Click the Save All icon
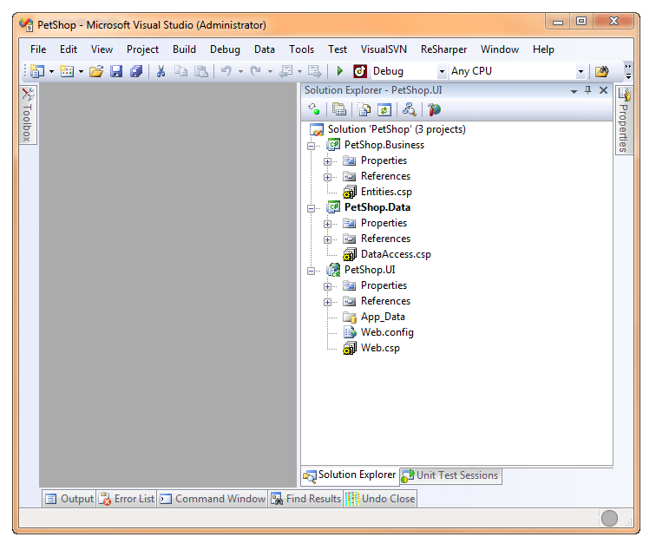The image size is (656, 550). click(136, 71)
